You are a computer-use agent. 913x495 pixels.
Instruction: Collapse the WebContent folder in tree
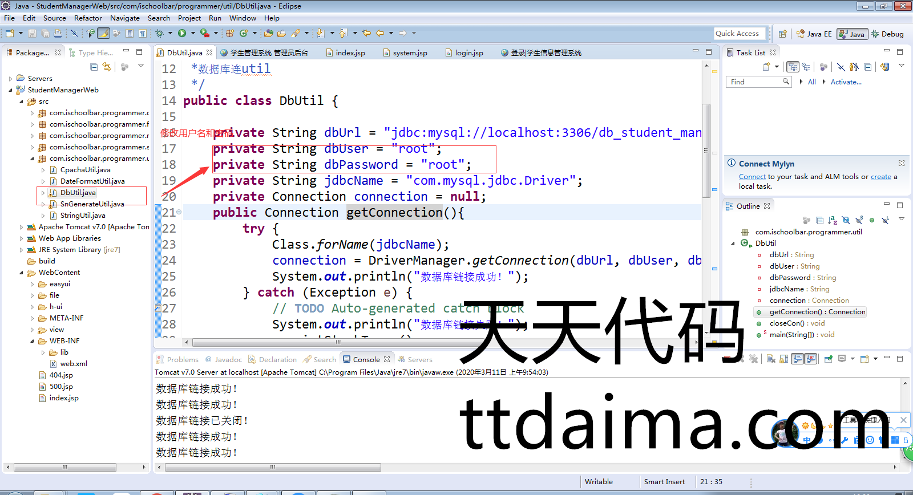tap(22, 273)
